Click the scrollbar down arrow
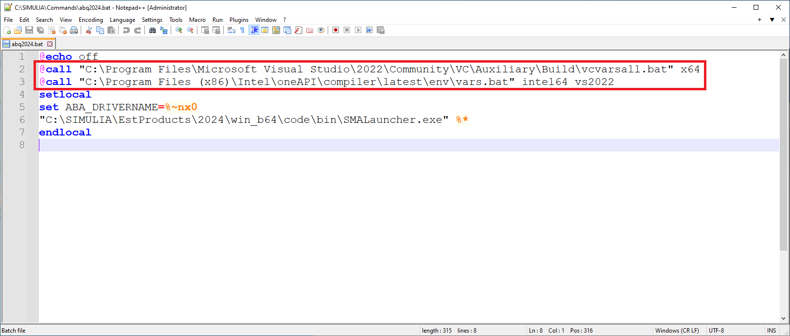 (x=783, y=319)
